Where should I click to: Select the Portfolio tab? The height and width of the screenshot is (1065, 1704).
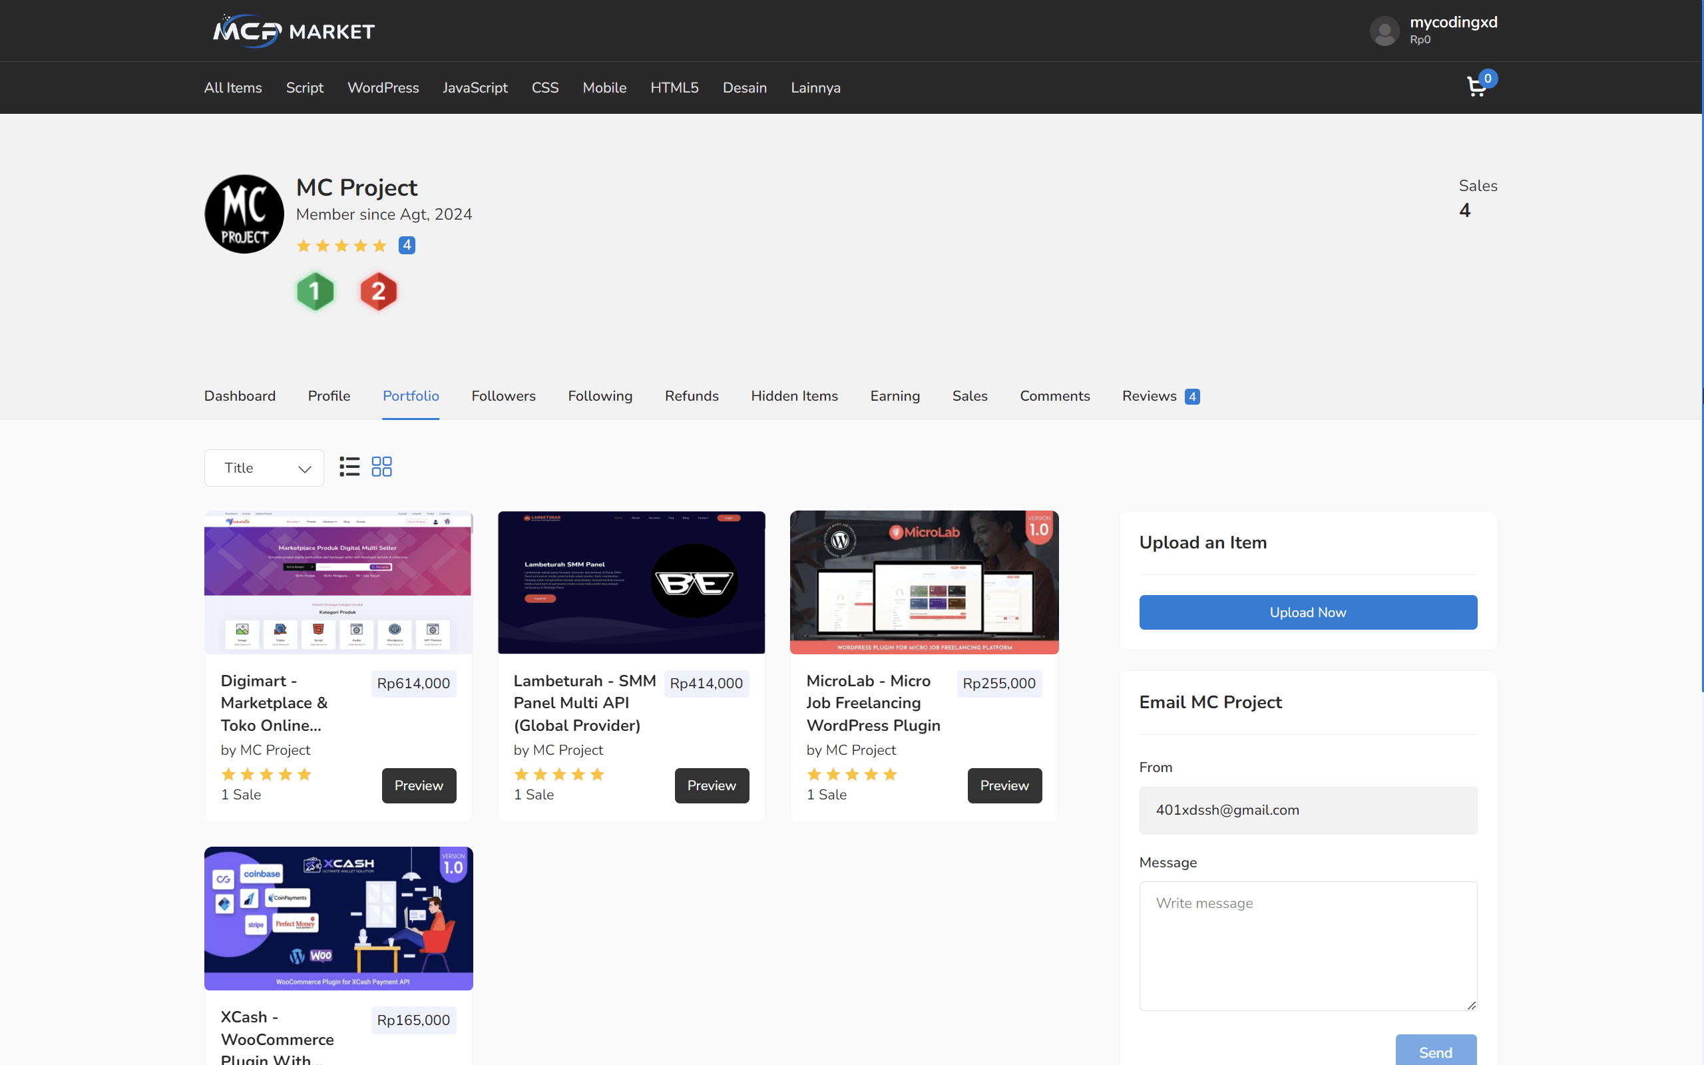[411, 396]
